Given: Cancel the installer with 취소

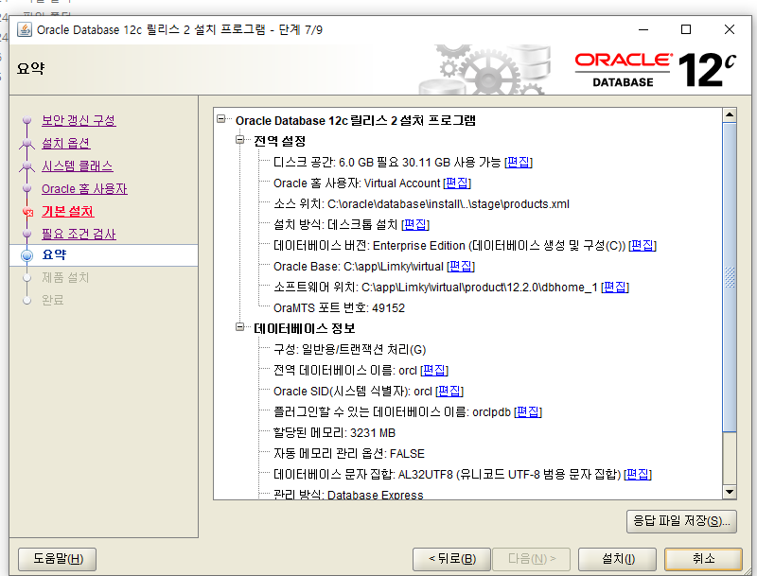Looking at the screenshot, I should click(703, 559).
